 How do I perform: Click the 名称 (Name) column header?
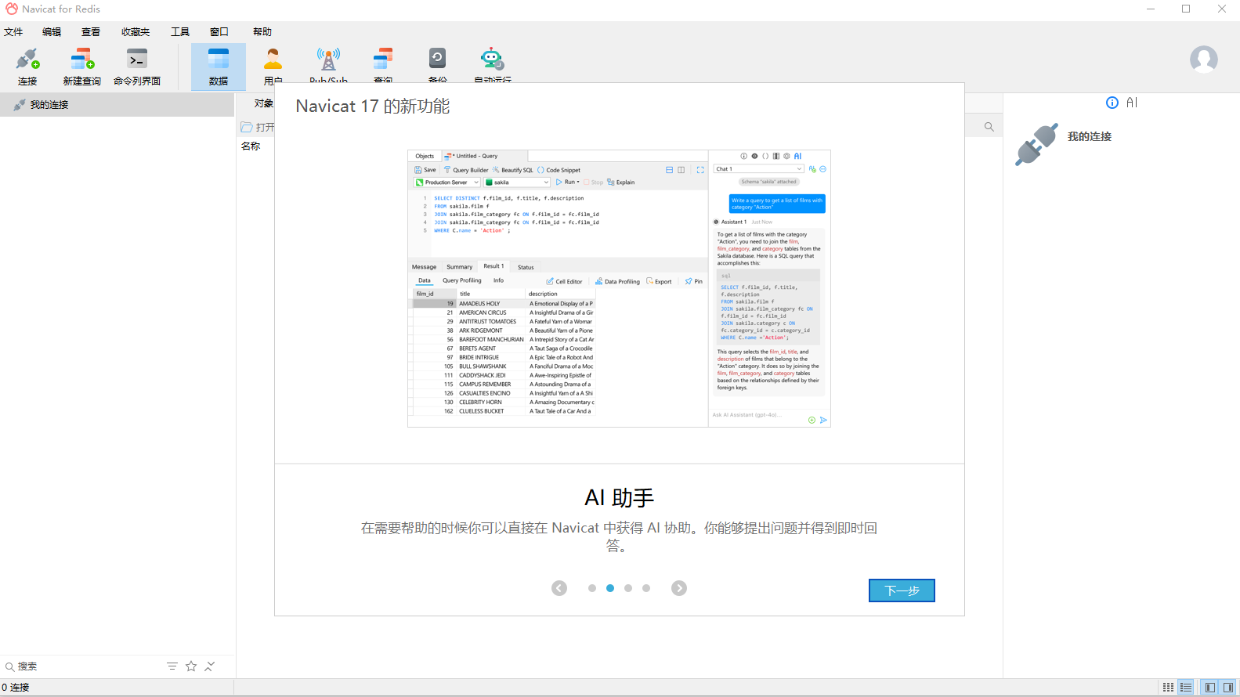(251, 146)
